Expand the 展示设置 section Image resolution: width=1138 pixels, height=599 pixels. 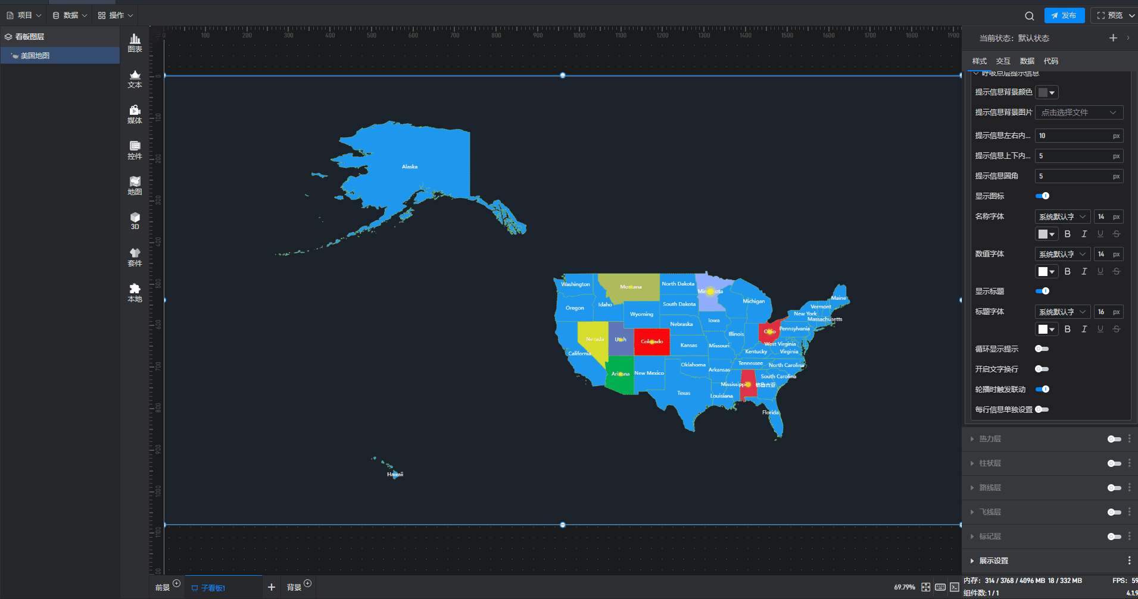(x=993, y=561)
